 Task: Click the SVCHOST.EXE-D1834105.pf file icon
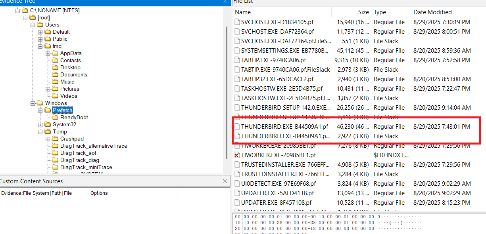click(237, 22)
